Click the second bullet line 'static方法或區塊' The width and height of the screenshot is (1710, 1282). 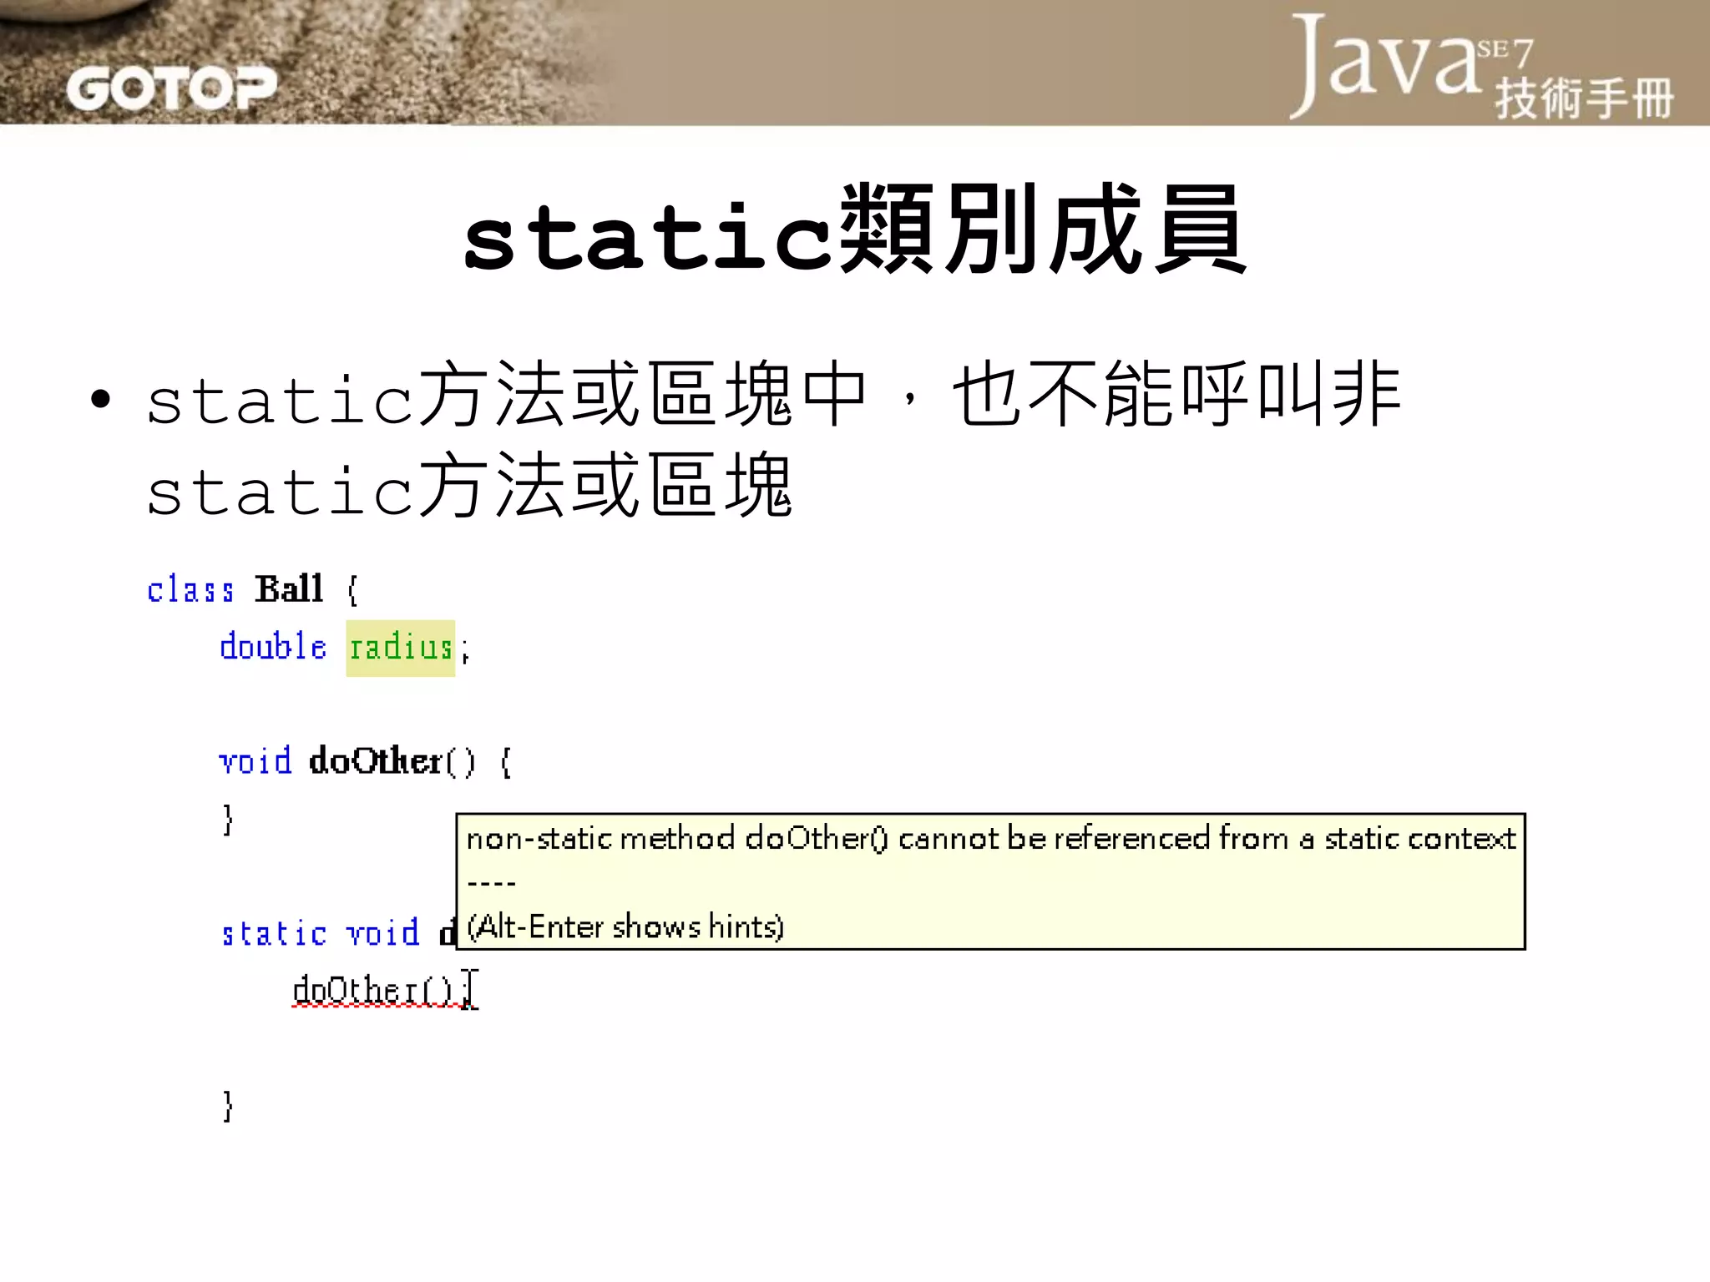click(469, 486)
